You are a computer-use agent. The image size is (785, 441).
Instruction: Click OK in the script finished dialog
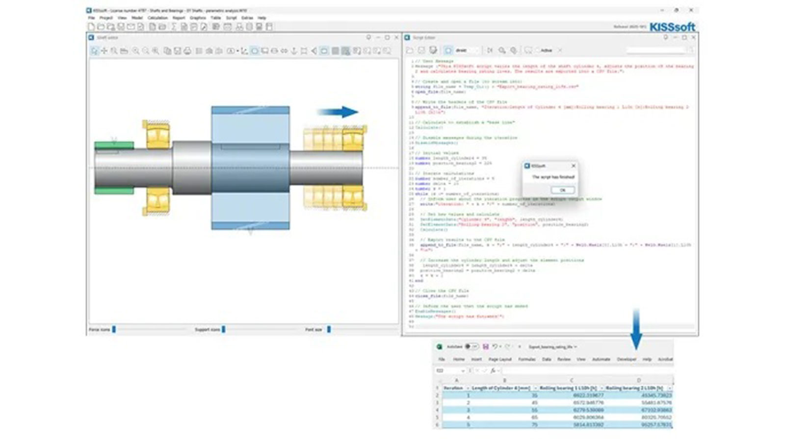click(562, 190)
